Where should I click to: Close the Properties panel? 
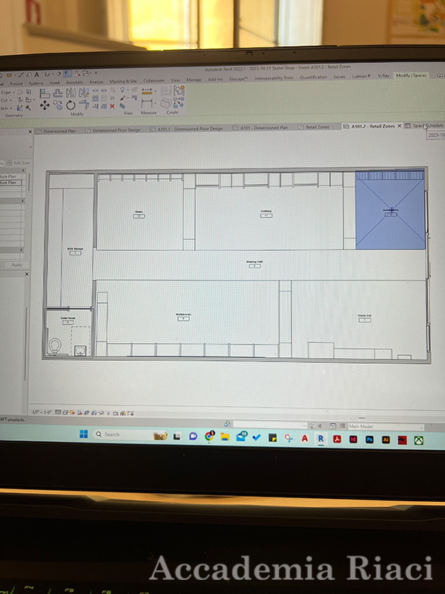click(x=30, y=131)
